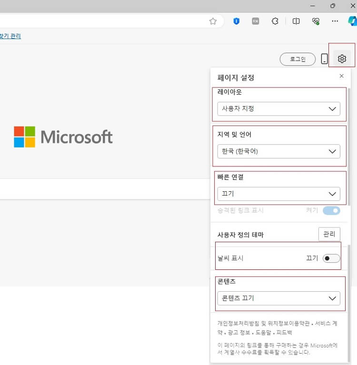Restore down the browser window
Image resolution: width=357 pixels, height=365 pixels.
pyautogui.click(x=333, y=6)
